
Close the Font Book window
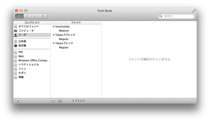pos(17,11)
